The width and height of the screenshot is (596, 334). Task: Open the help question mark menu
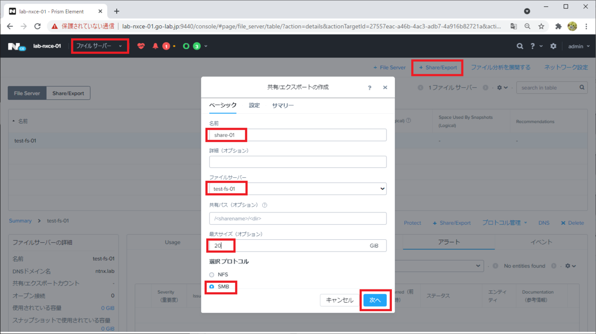pyautogui.click(x=532, y=46)
